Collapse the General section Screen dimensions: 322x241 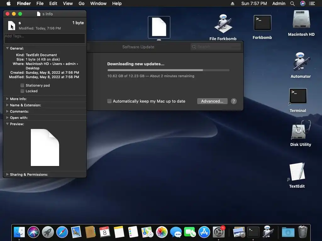click(x=8, y=48)
